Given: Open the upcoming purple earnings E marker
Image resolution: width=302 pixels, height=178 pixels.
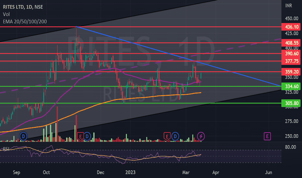Looking at the screenshot, I should pos(267,137).
